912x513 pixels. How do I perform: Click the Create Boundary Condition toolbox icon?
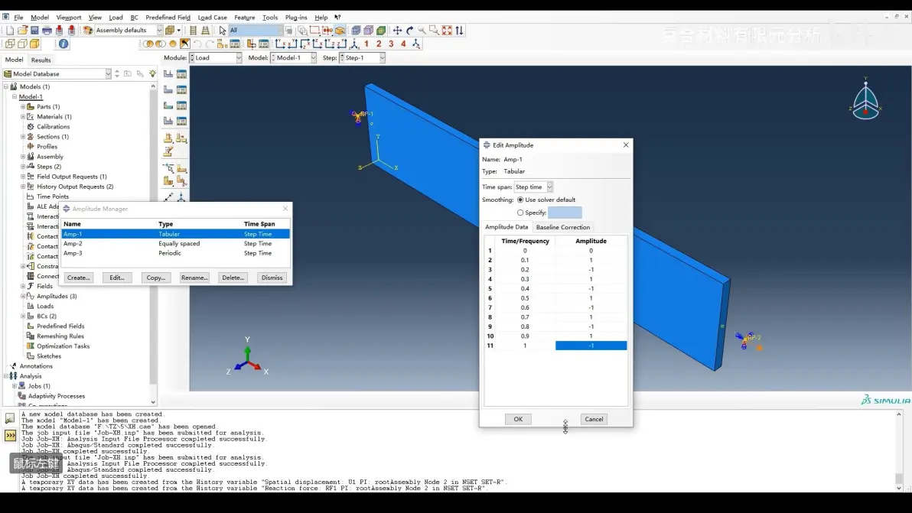pos(168,89)
